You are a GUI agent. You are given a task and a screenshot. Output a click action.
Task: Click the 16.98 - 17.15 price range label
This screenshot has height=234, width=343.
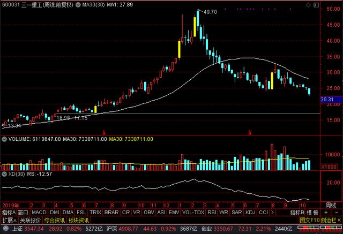click(x=72, y=118)
